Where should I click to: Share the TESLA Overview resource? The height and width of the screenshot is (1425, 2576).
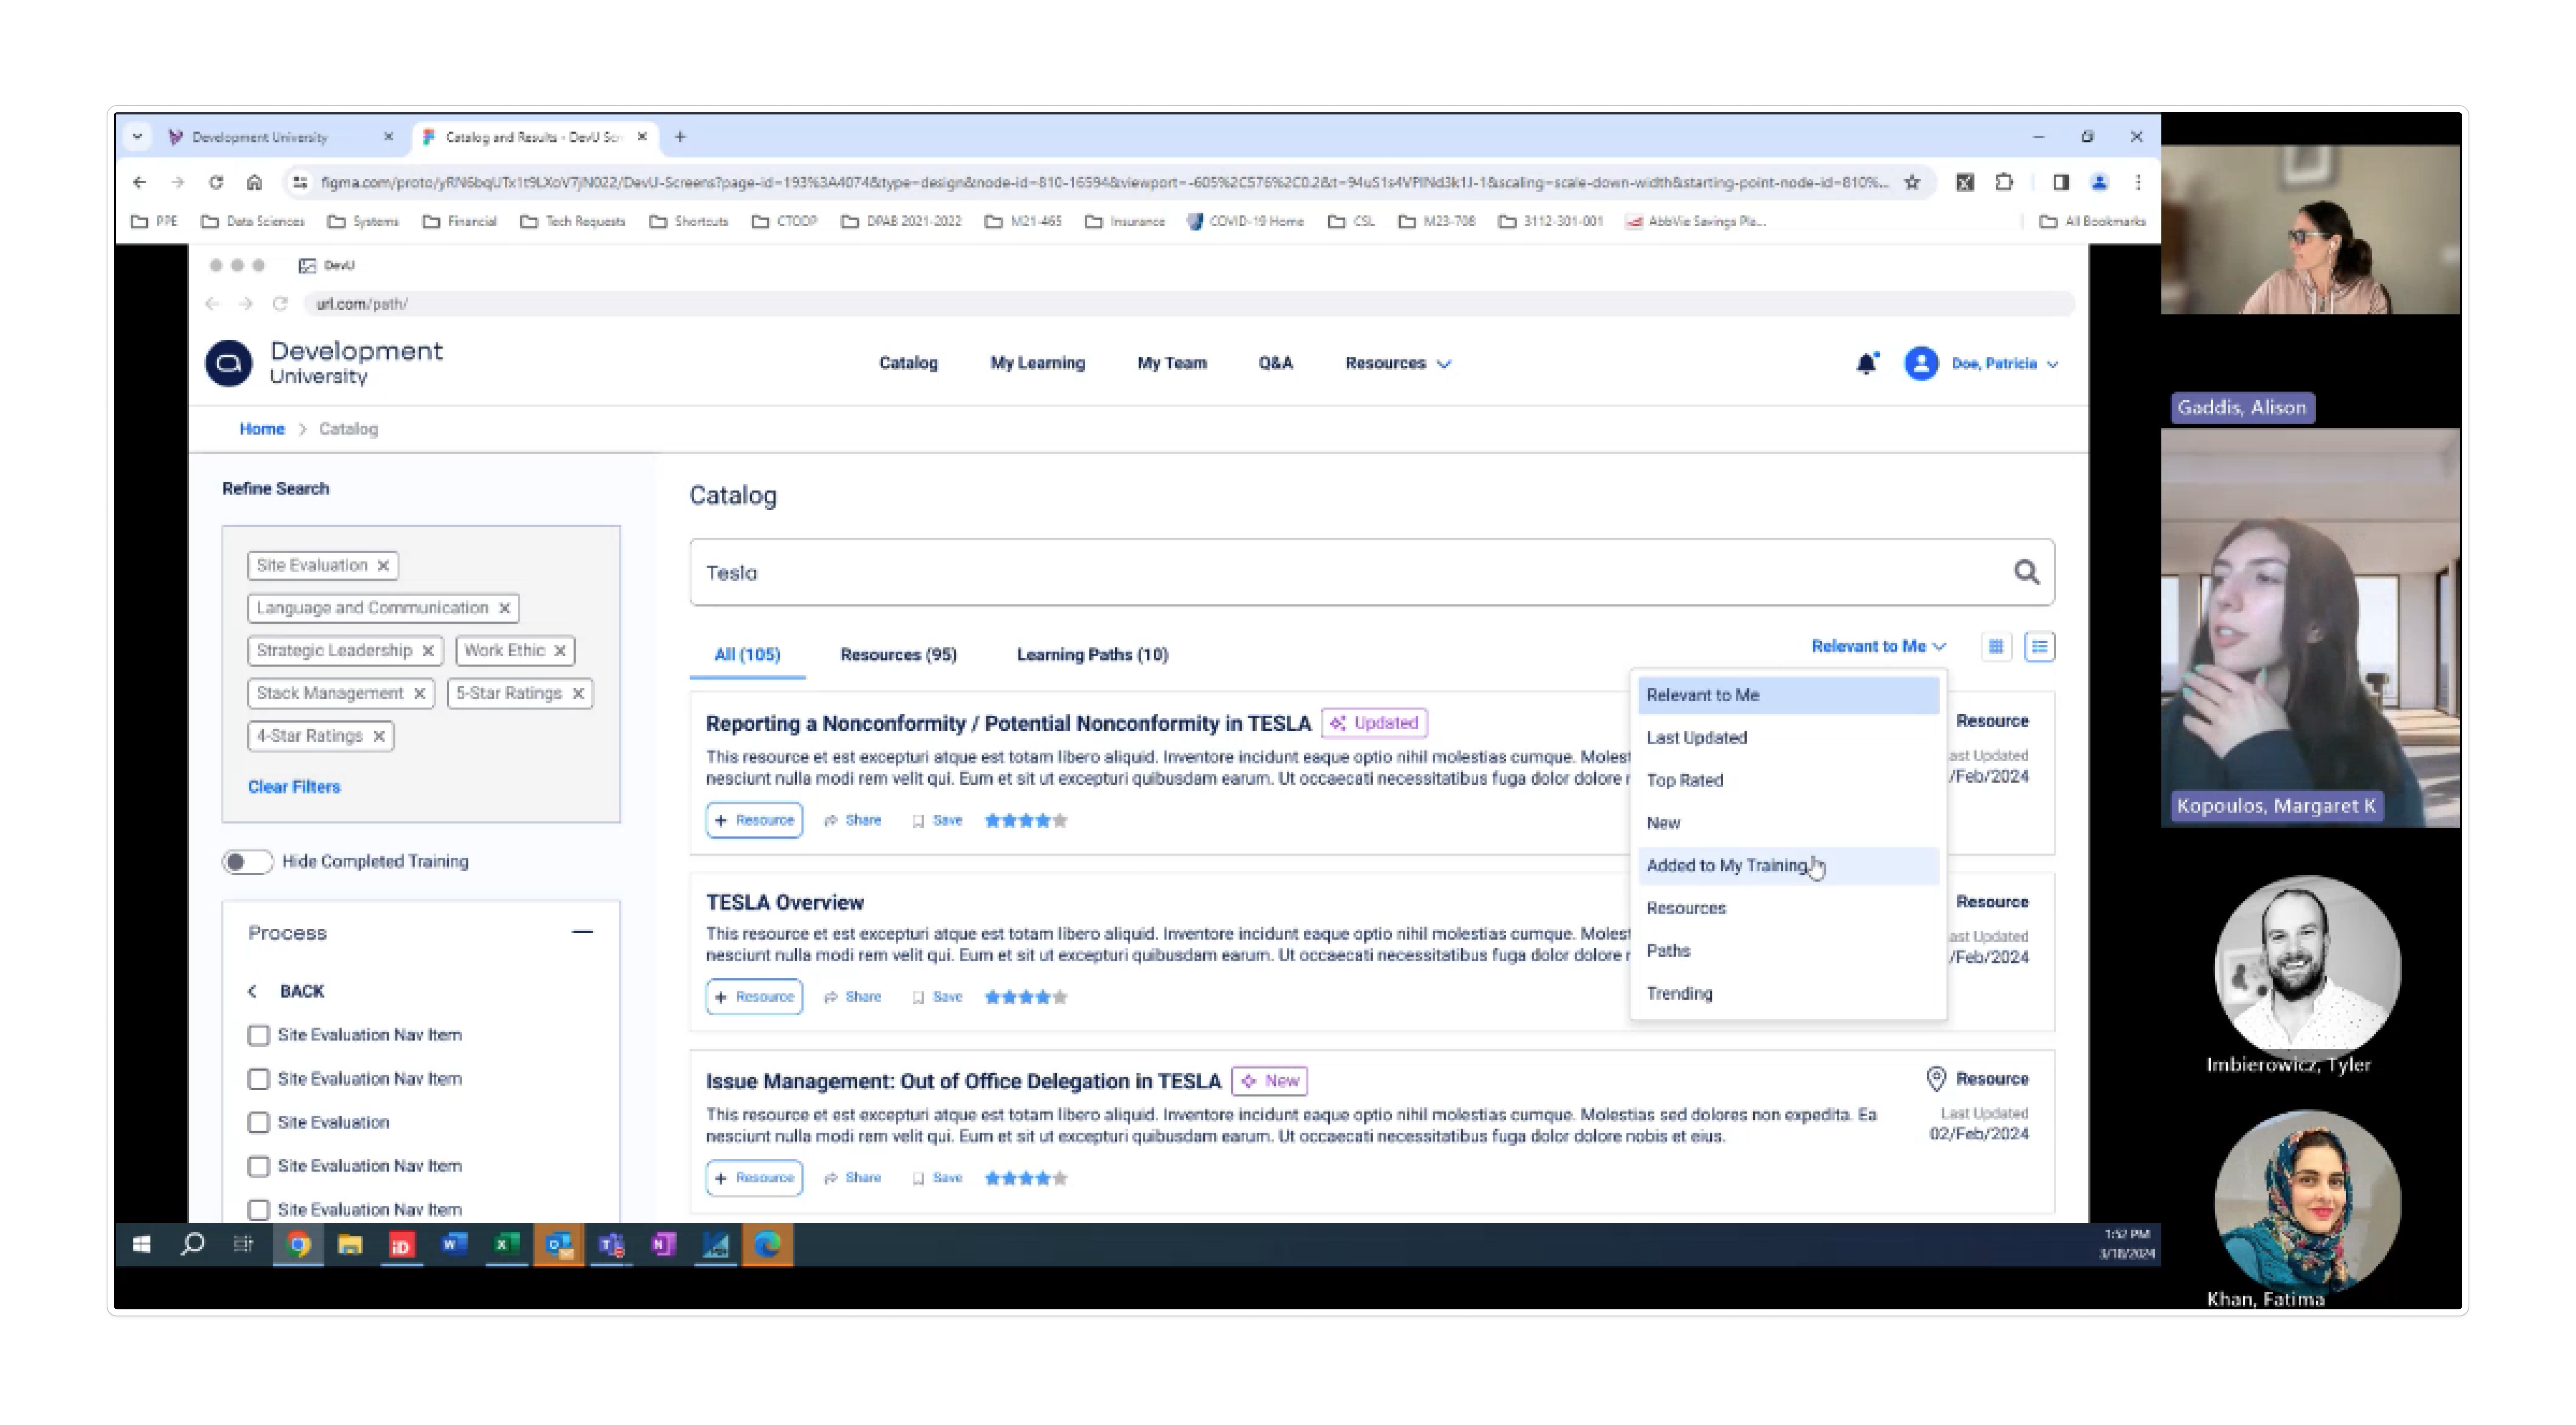coord(852,997)
